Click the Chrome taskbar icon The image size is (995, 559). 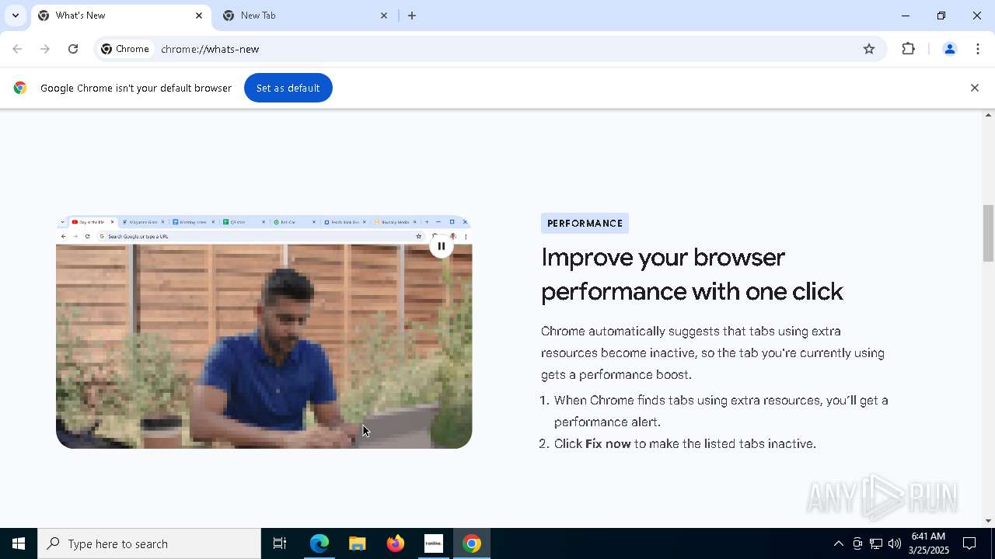coord(472,543)
